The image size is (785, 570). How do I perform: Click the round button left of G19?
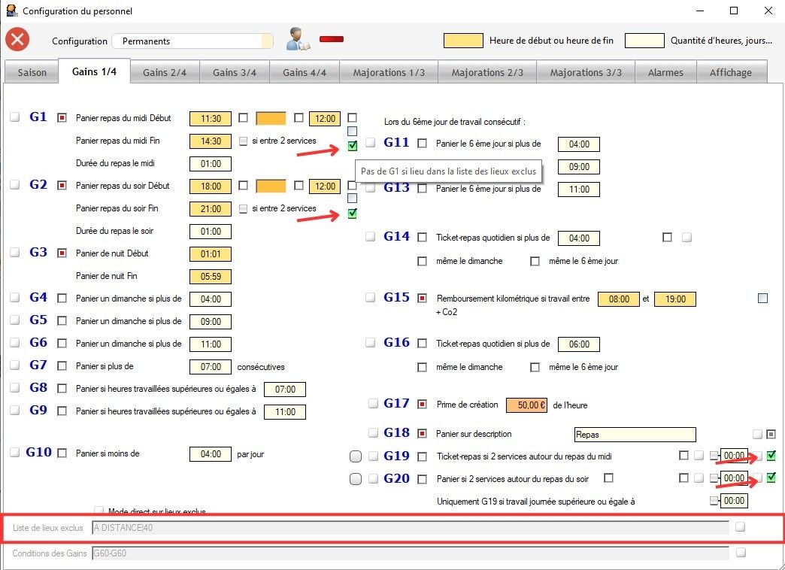point(356,456)
